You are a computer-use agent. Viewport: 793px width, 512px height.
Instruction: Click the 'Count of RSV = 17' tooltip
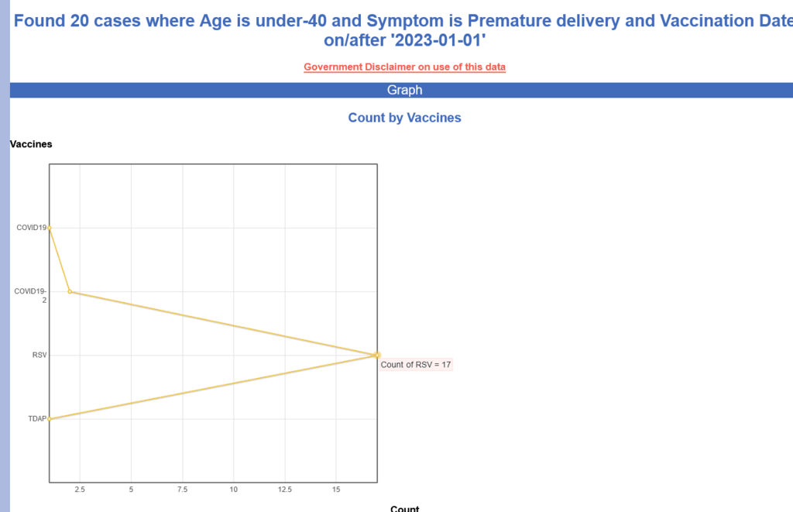[x=416, y=364]
